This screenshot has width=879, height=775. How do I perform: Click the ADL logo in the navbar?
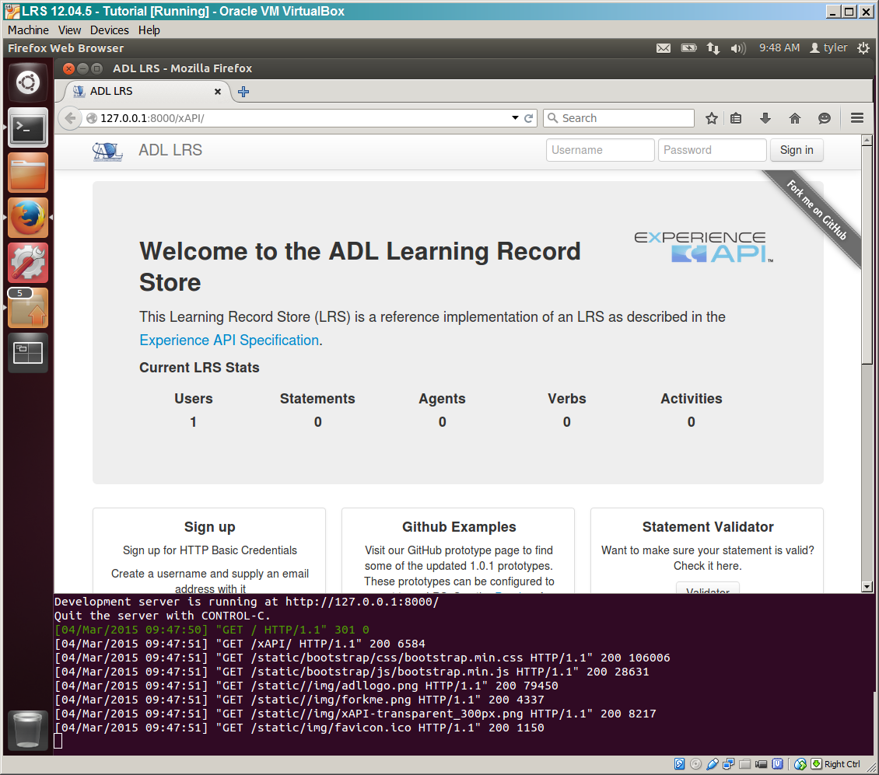107,151
